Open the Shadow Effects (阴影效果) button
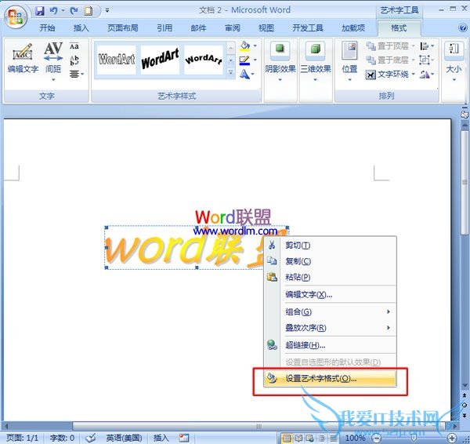 (x=281, y=57)
